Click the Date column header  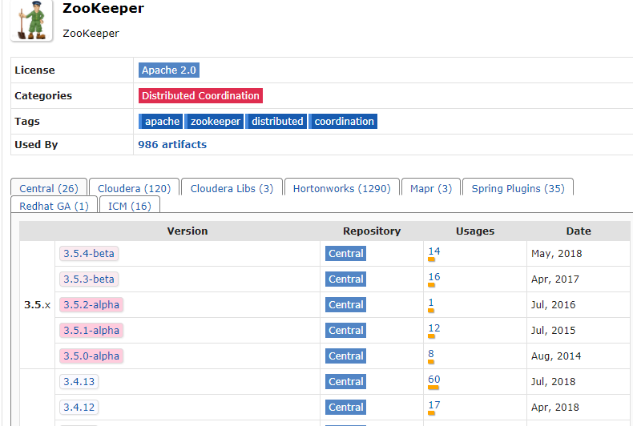coord(578,231)
